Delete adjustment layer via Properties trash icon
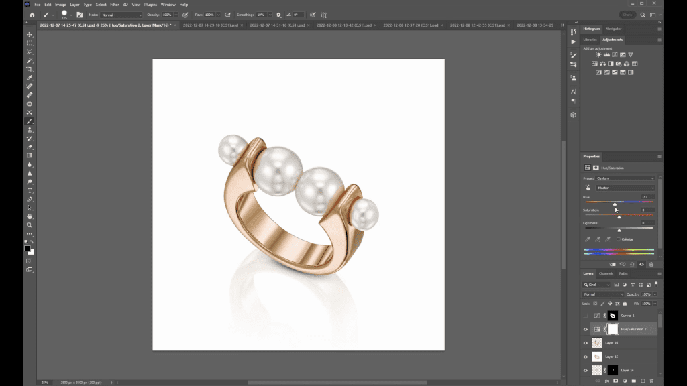Viewport: 687px width, 386px height. [x=651, y=264]
